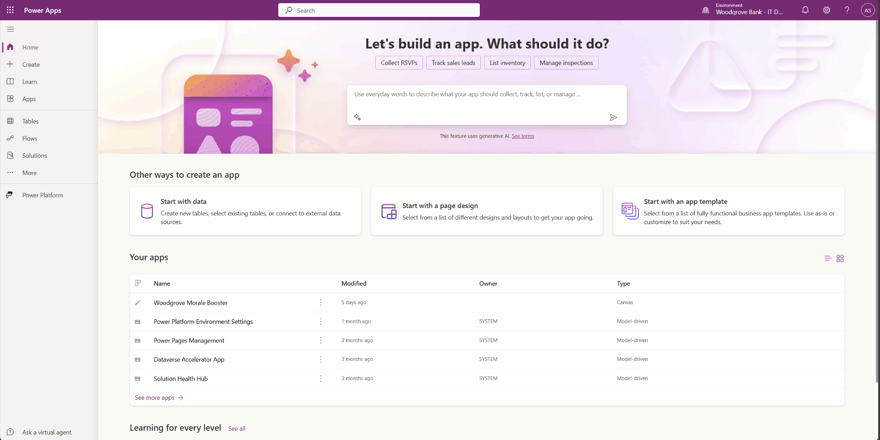Open the Apps section from the sidebar
880x440 pixels.
coord(28,98)
